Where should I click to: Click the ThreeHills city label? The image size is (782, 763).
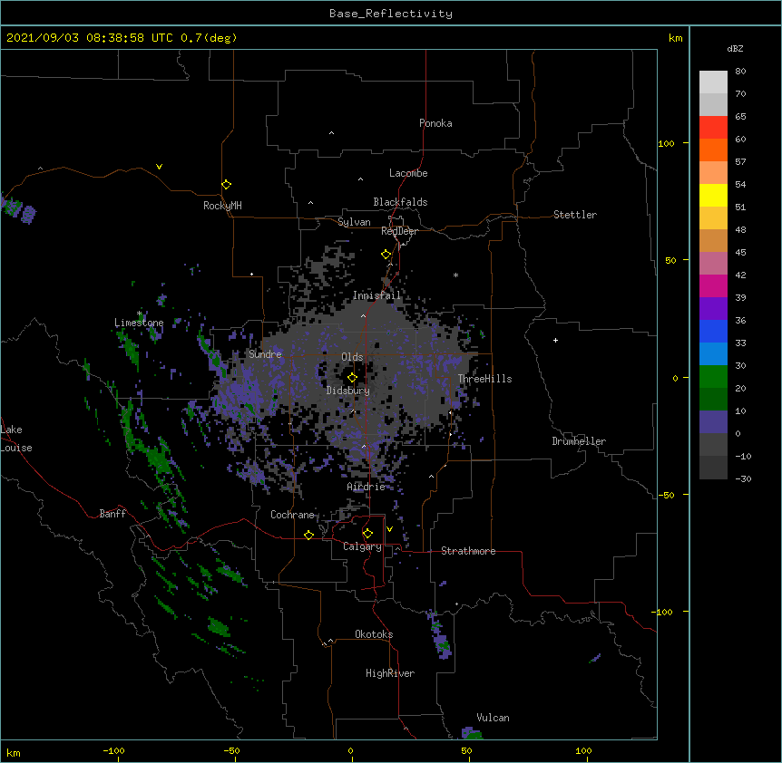[x=484, y=379]
